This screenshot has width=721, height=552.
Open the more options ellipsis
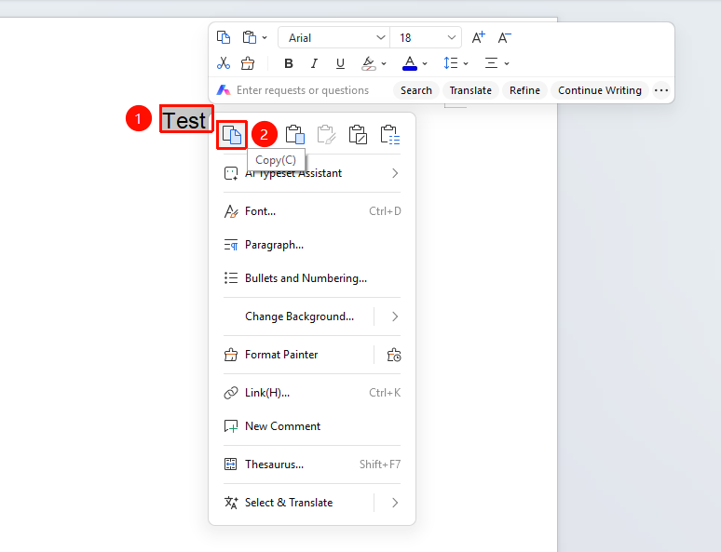click(661, 90)
